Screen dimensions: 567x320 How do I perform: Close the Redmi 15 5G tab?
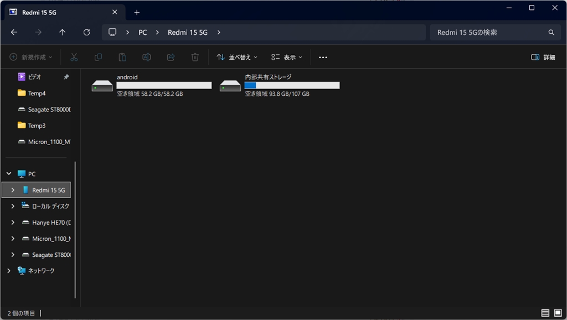tap(115, 12)
